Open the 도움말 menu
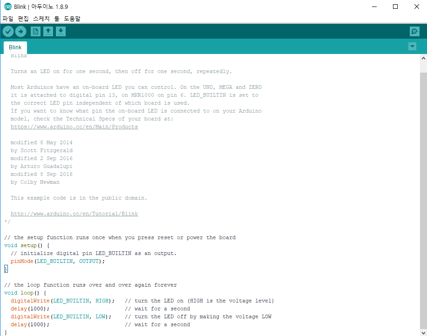Screen dimensions: 427x336 pos(72,19)
